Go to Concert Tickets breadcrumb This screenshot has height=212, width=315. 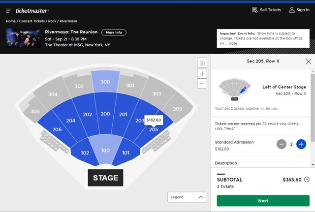click(x=32, y=21)
